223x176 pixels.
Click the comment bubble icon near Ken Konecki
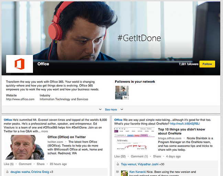[x=117, y=172]
